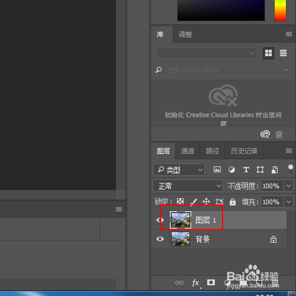Lock all attributes with padlock icon

pos(233,202)
